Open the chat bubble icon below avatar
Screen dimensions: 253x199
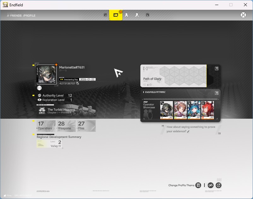pyautogui.click(x=39, y=88)
